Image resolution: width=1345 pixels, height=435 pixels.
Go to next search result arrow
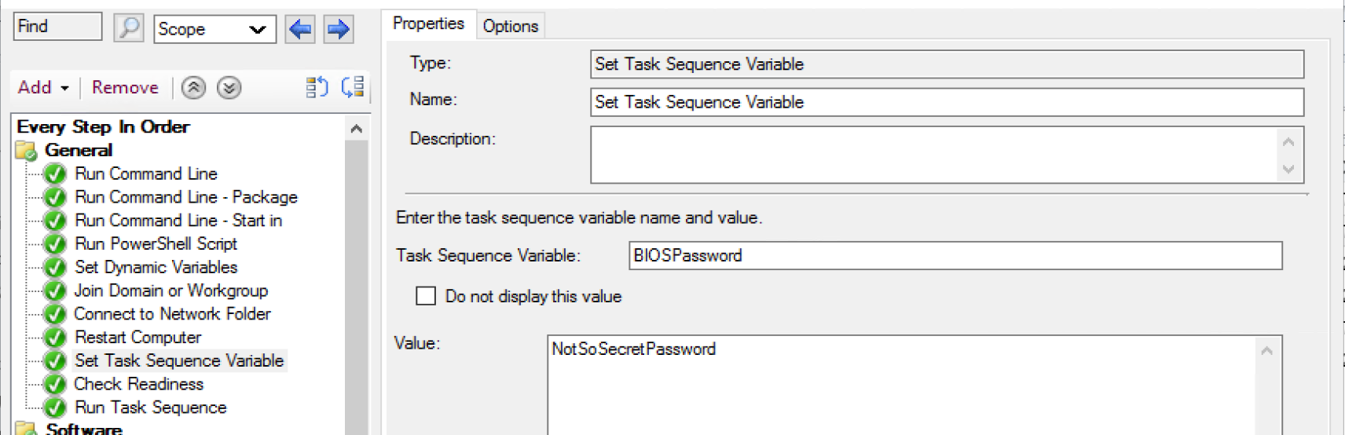point(339,30)
